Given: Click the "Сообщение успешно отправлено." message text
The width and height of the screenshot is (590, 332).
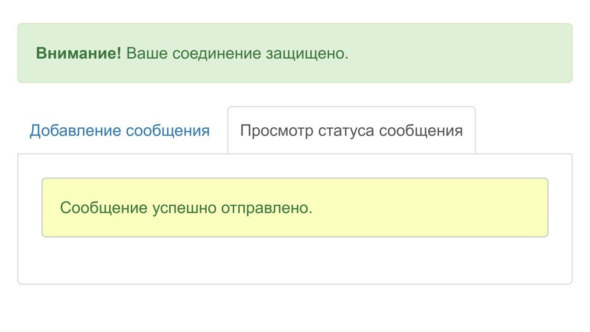Looking at the screenshot, I should (186, 208).
